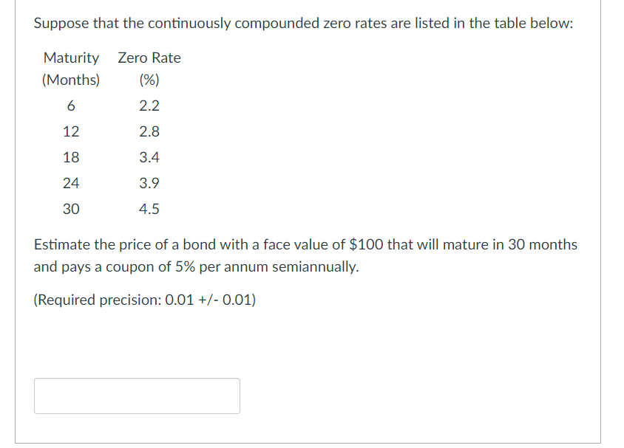Select the Maturity (Months) column header
The width and height of the screenshot is (624, 448).
71,68
